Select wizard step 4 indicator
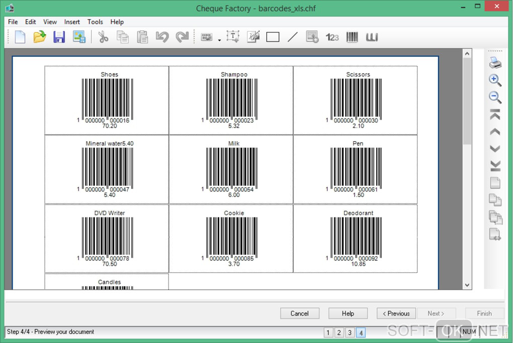The image size is (513, 343). click(x=361, y=332)
